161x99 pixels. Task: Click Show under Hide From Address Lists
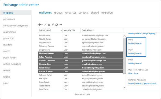click(x=136, y=73)
